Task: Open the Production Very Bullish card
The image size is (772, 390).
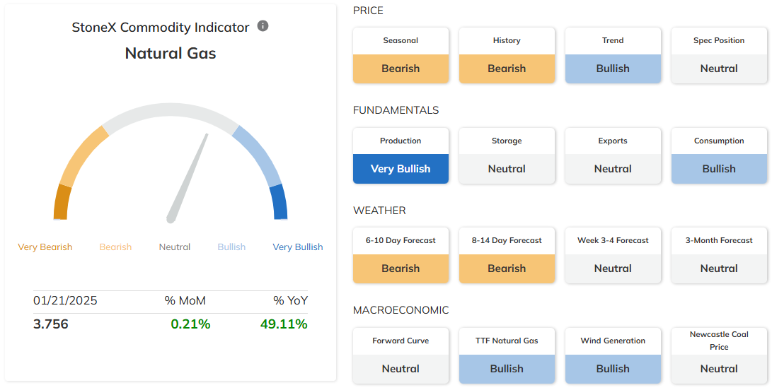Action: click(401, 155)
